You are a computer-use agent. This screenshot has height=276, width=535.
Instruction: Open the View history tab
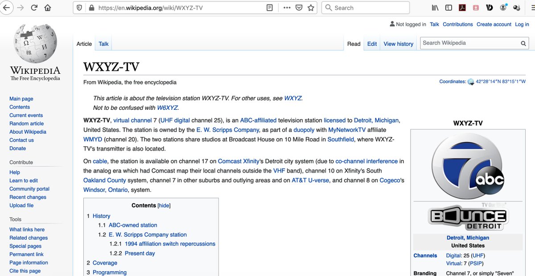pyautogui.click(x=398, y=44)
